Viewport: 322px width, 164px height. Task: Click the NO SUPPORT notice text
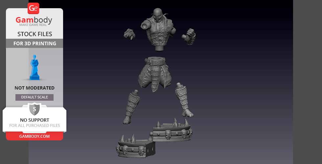[34, 120]
